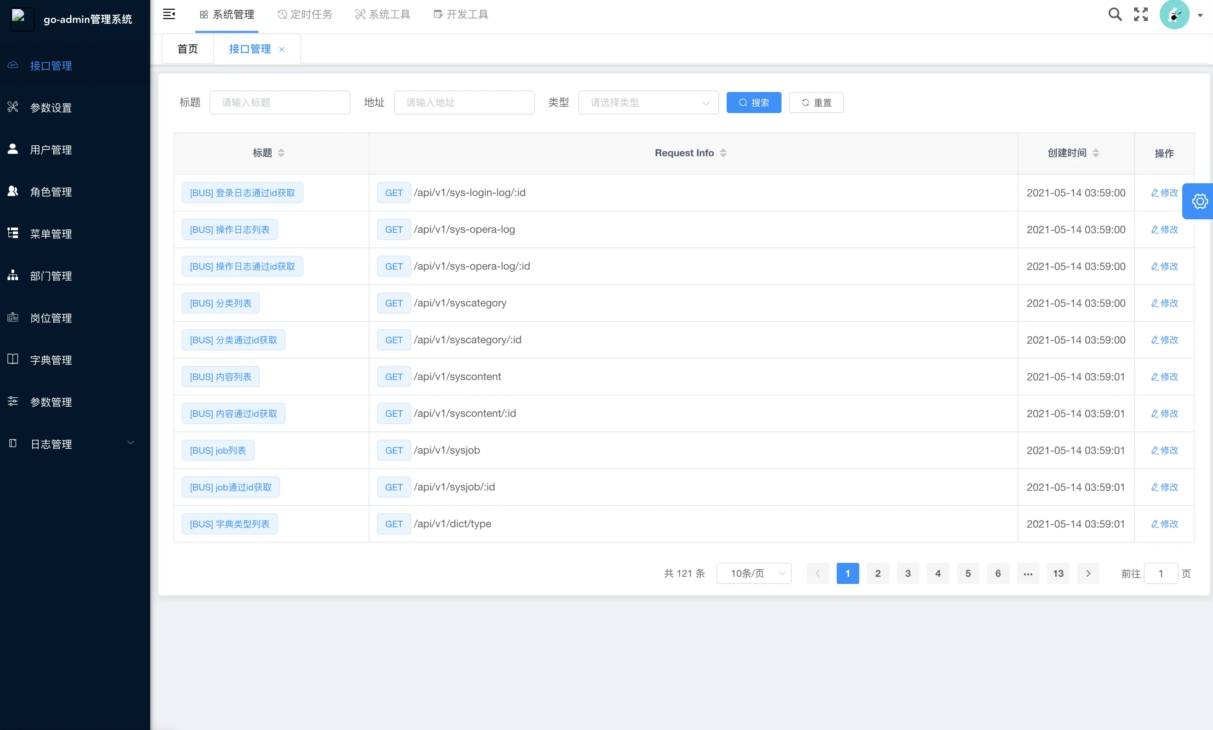Click the 菜单管理 tree icon
This screenshot has height=730, width=1213.
13,233
